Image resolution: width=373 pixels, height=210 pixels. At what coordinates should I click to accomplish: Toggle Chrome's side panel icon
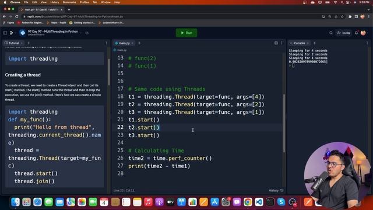pos(356,16)
